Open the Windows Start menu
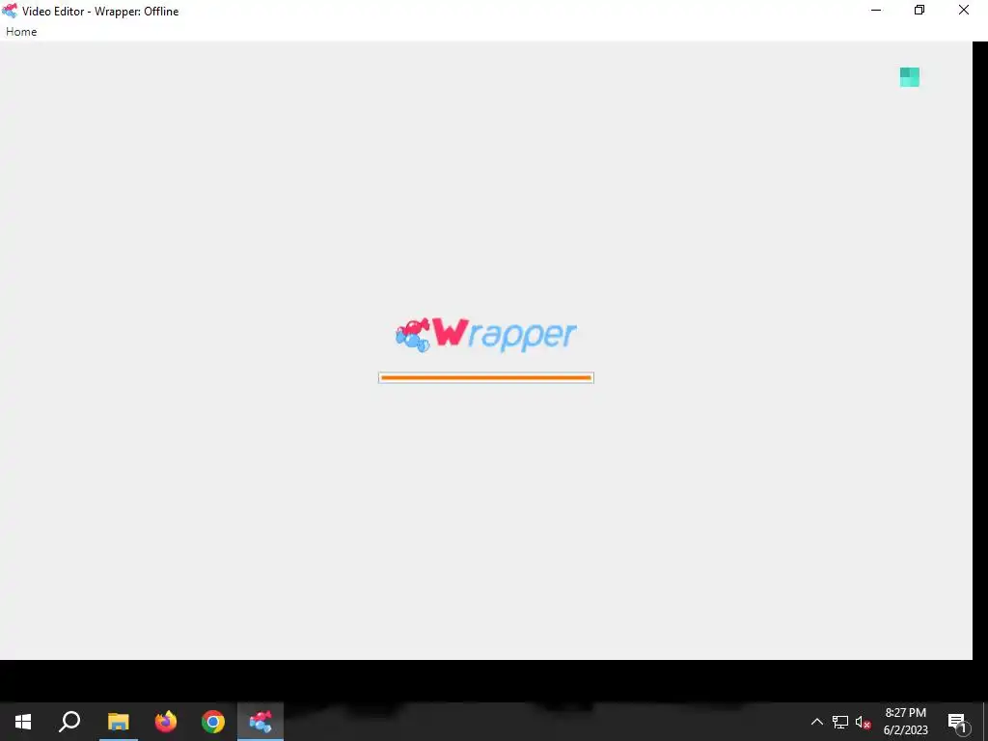Image resolution: width=988 pixels, height=741 pixels. tap(23, 722)
